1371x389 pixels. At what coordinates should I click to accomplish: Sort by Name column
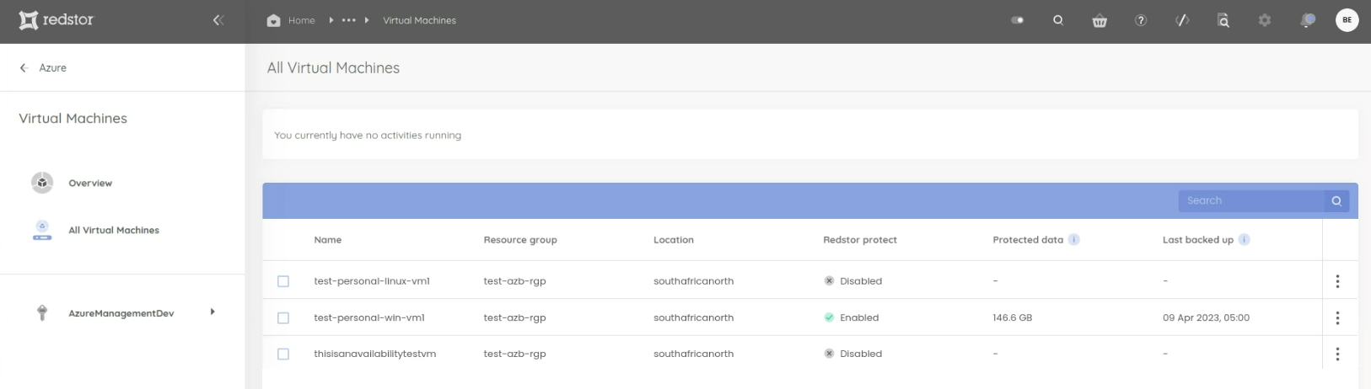pyautogui.click(x=328, y=240)
